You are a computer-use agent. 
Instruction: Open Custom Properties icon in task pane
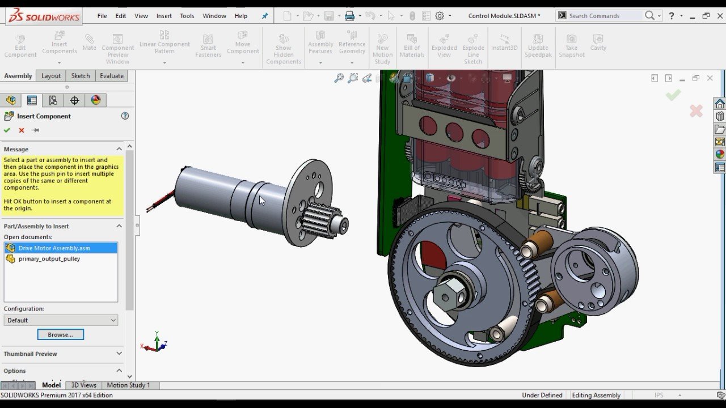click(720, 168)
